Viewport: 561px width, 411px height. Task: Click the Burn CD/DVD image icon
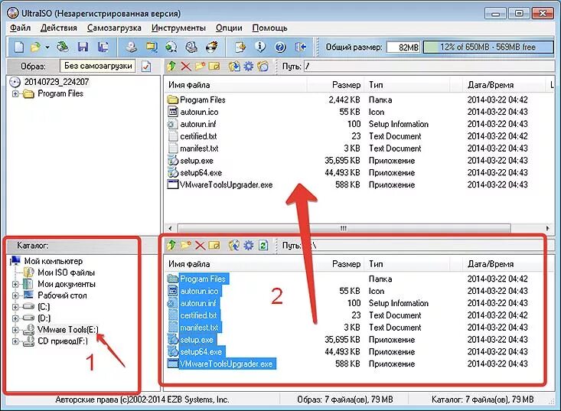coord(212,47)
